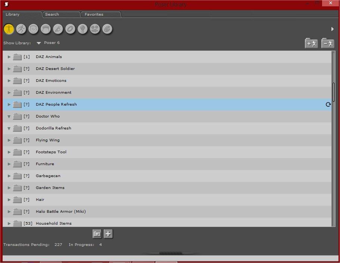
Task: Click the [1] count on DAZ Animals
Action: [26, 57]
